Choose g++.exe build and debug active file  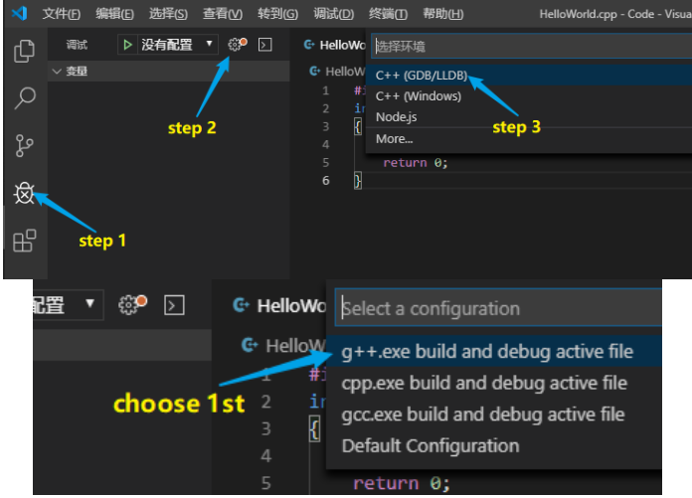point(494,352)
